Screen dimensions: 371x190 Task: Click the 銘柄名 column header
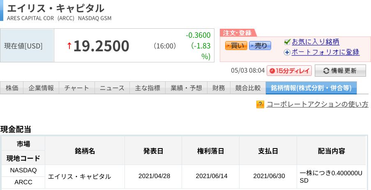[85, 151]
